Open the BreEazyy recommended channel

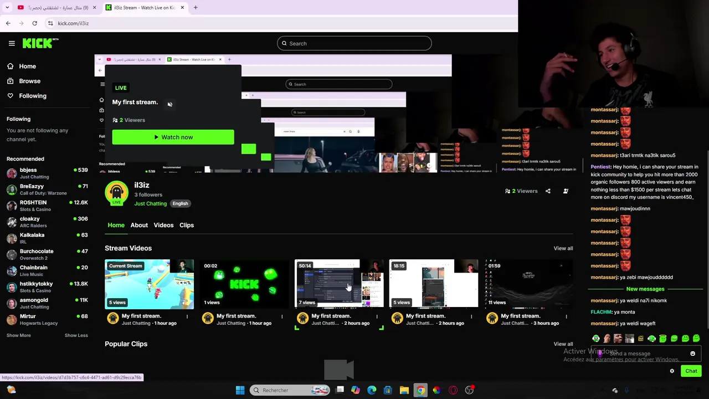47,190
